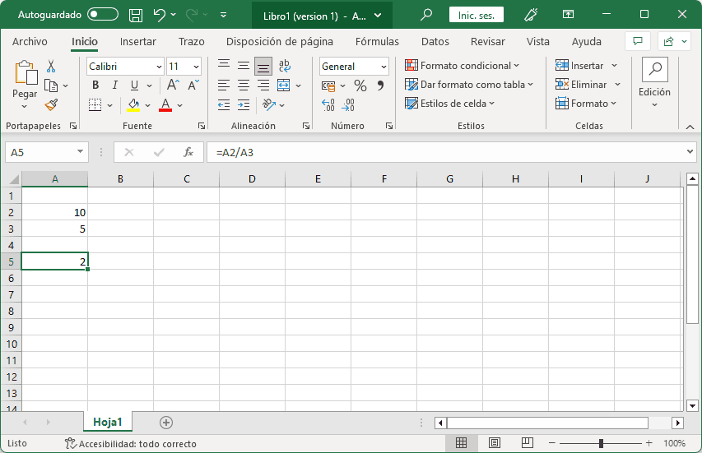Image resolution: width=702 pixels, height=453 pixels.
Task: Toggle Center horizontal alignment
Action: [x=244, y=85]
